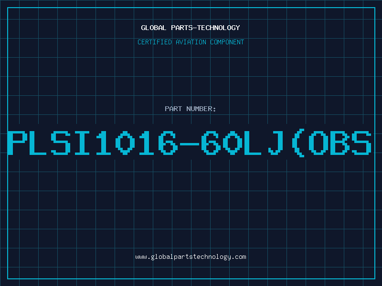Screen dimensions: 382x286
Task: Select the PART NUMBER: label
Action: (190, 109)
